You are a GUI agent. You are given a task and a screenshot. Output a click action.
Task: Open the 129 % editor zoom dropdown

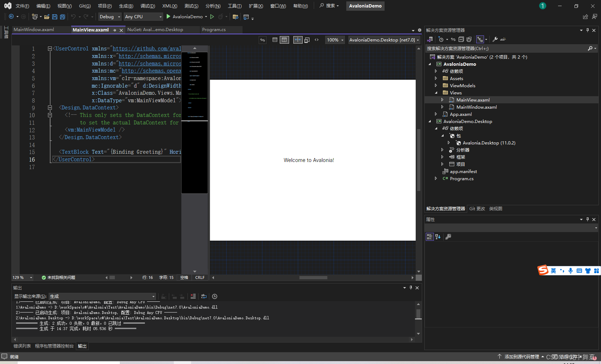click(x=22, y=277)
